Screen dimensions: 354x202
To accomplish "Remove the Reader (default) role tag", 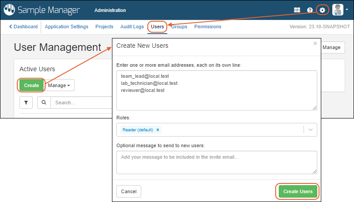I will click(x=158, y=130).
